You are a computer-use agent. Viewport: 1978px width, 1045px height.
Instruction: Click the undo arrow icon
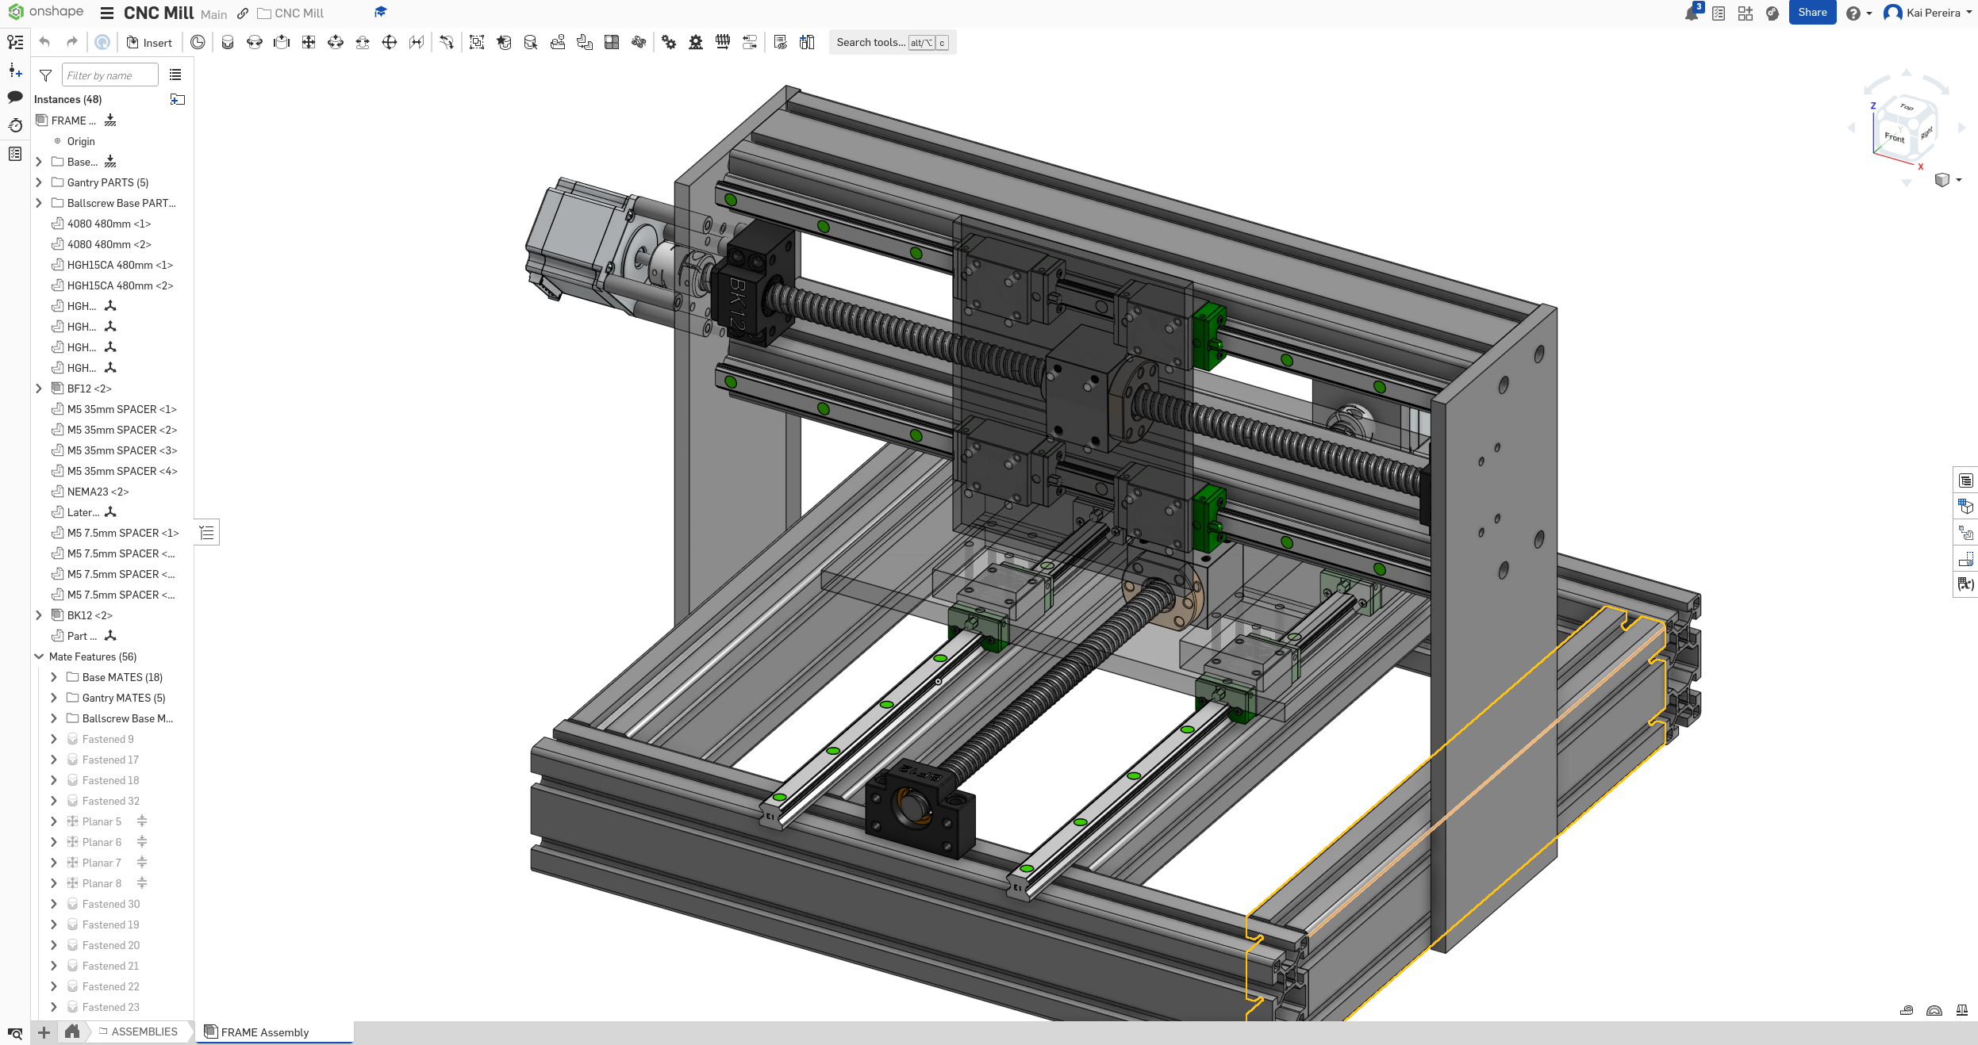click(45, 43)
